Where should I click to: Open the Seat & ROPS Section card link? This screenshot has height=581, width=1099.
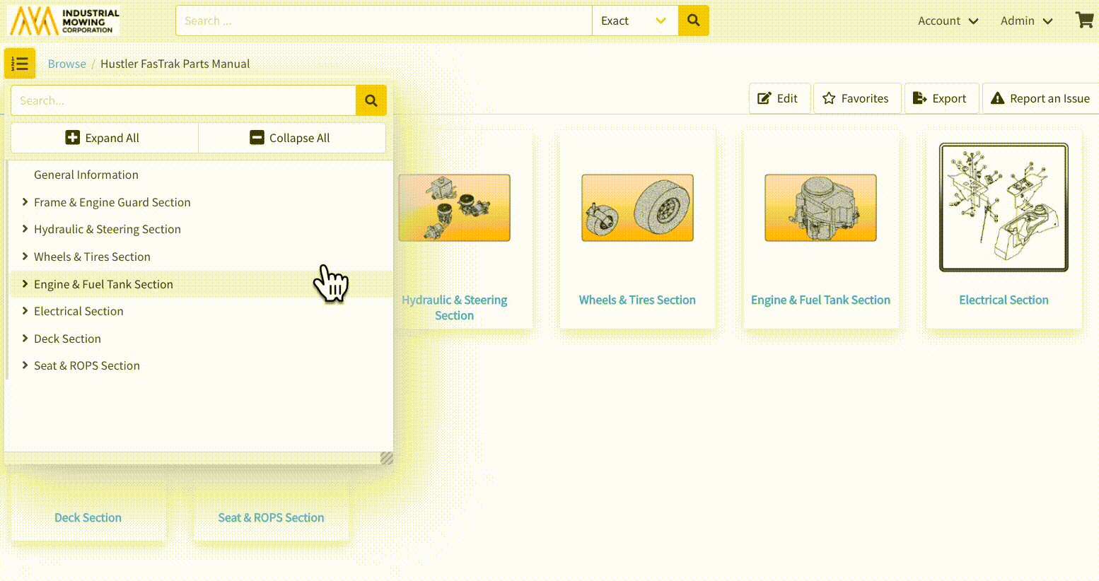click(271, 517)
